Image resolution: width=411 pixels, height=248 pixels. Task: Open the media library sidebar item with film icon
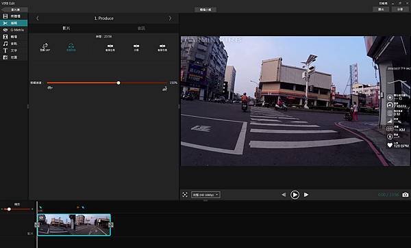point(14,16)
